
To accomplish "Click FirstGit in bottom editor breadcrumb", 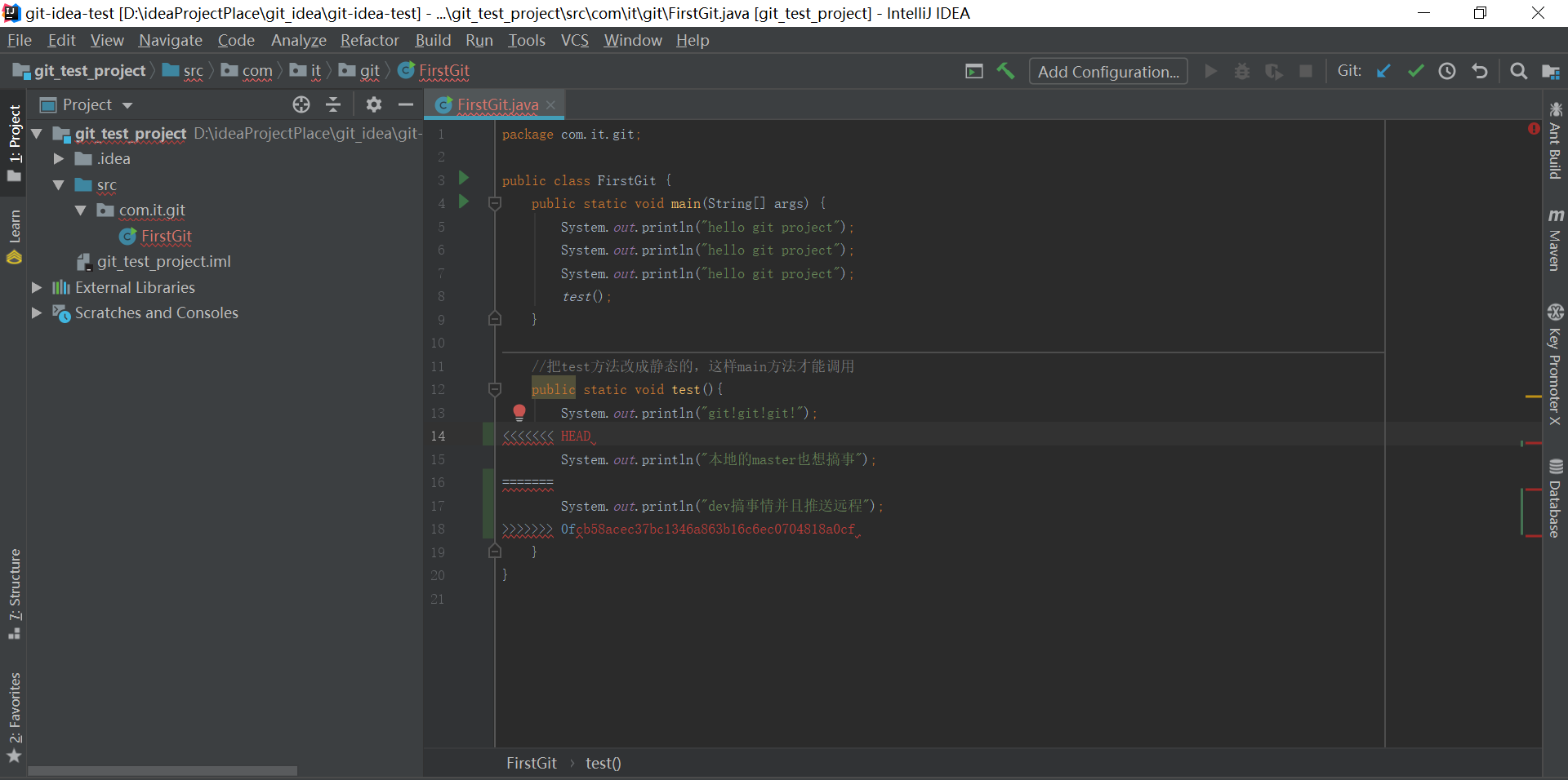I will 532,763.
